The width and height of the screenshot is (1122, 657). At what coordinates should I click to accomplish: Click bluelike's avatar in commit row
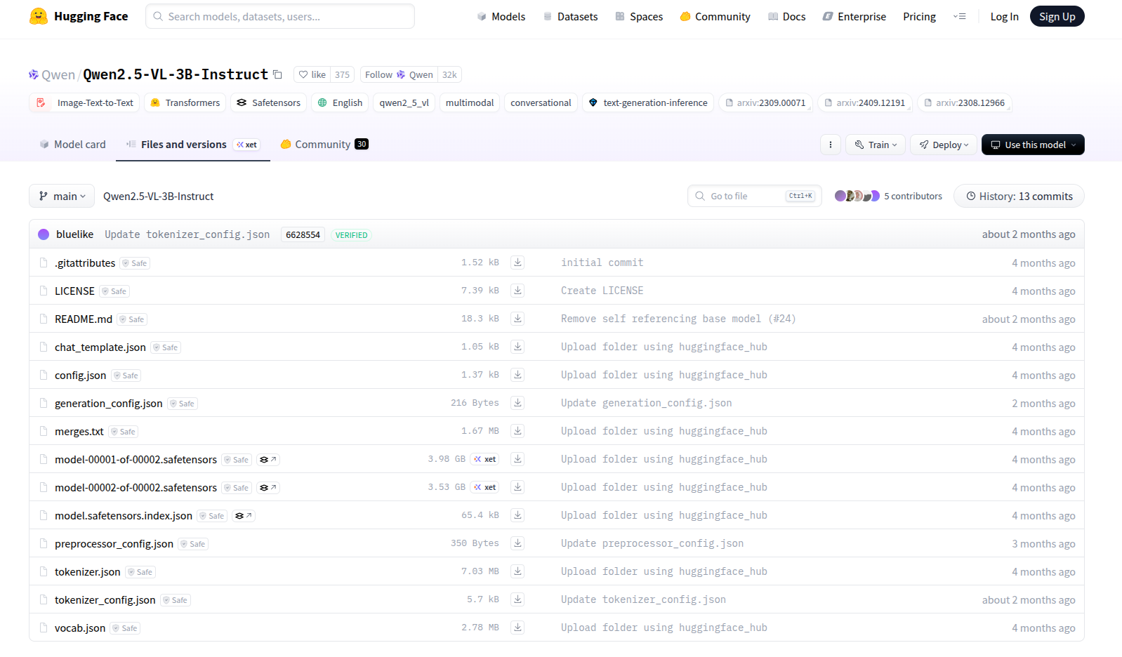(44, 234)
